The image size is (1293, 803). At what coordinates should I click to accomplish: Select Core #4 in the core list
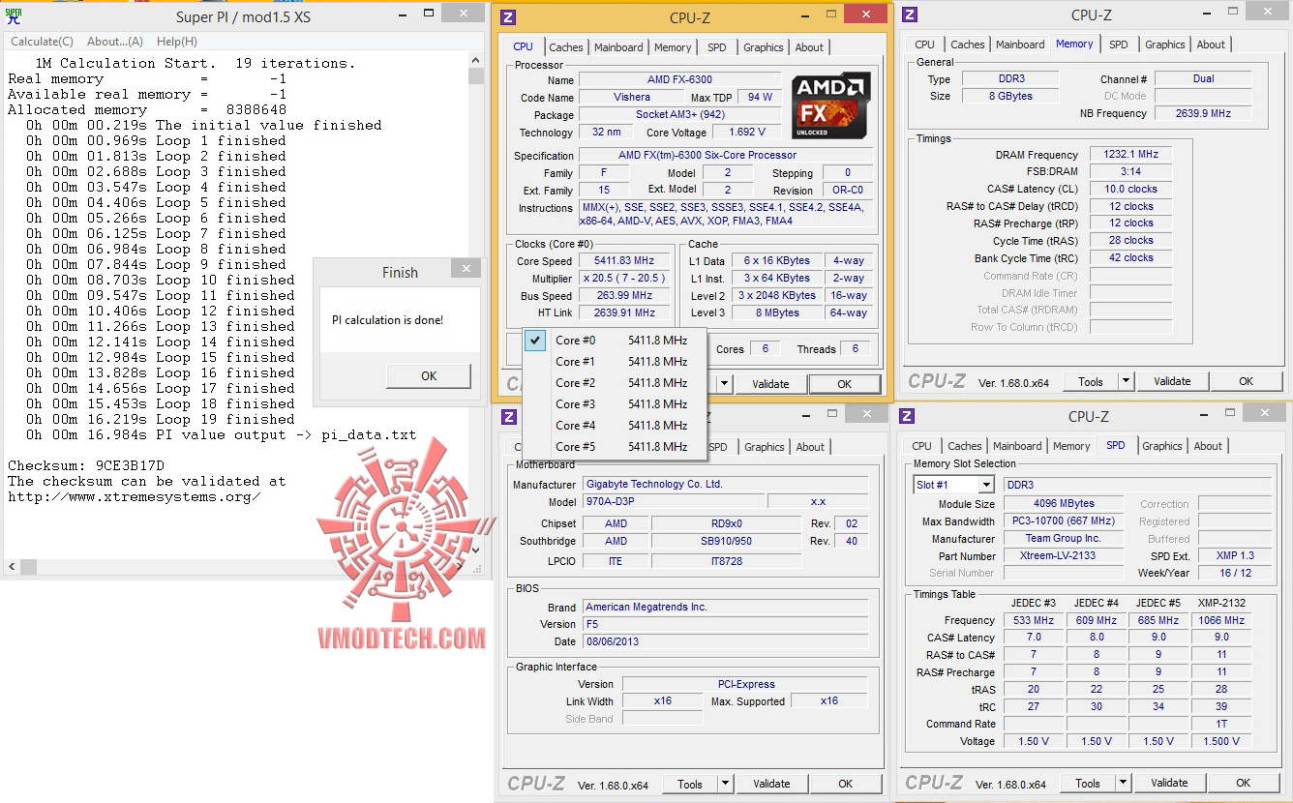pyautogui.click(x=615, y=426)
